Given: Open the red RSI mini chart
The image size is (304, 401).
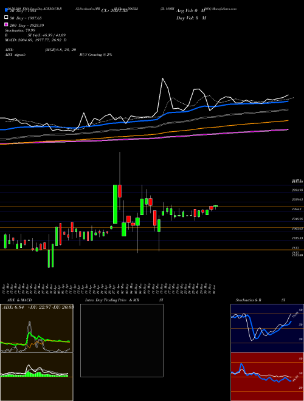Looking at the screenshot, I should tap(267, 377).
